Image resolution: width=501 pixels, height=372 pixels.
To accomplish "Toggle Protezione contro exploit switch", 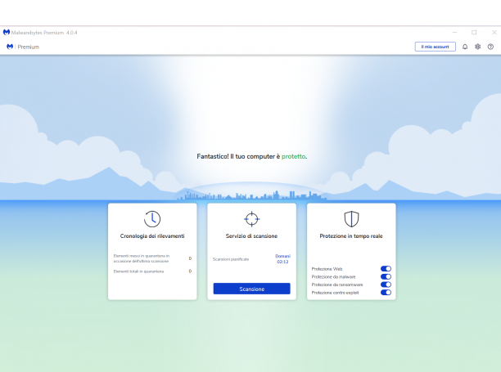I will [x=386, y=293].
